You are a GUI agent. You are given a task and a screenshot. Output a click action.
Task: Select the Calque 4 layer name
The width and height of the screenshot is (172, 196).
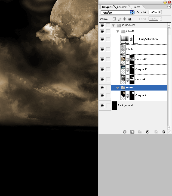pos(141,95)
